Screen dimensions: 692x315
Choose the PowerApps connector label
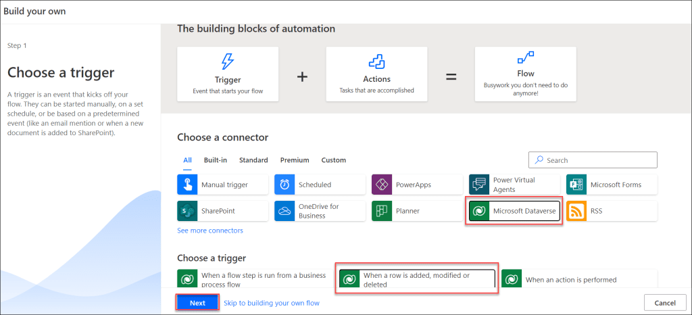point(413,185)
